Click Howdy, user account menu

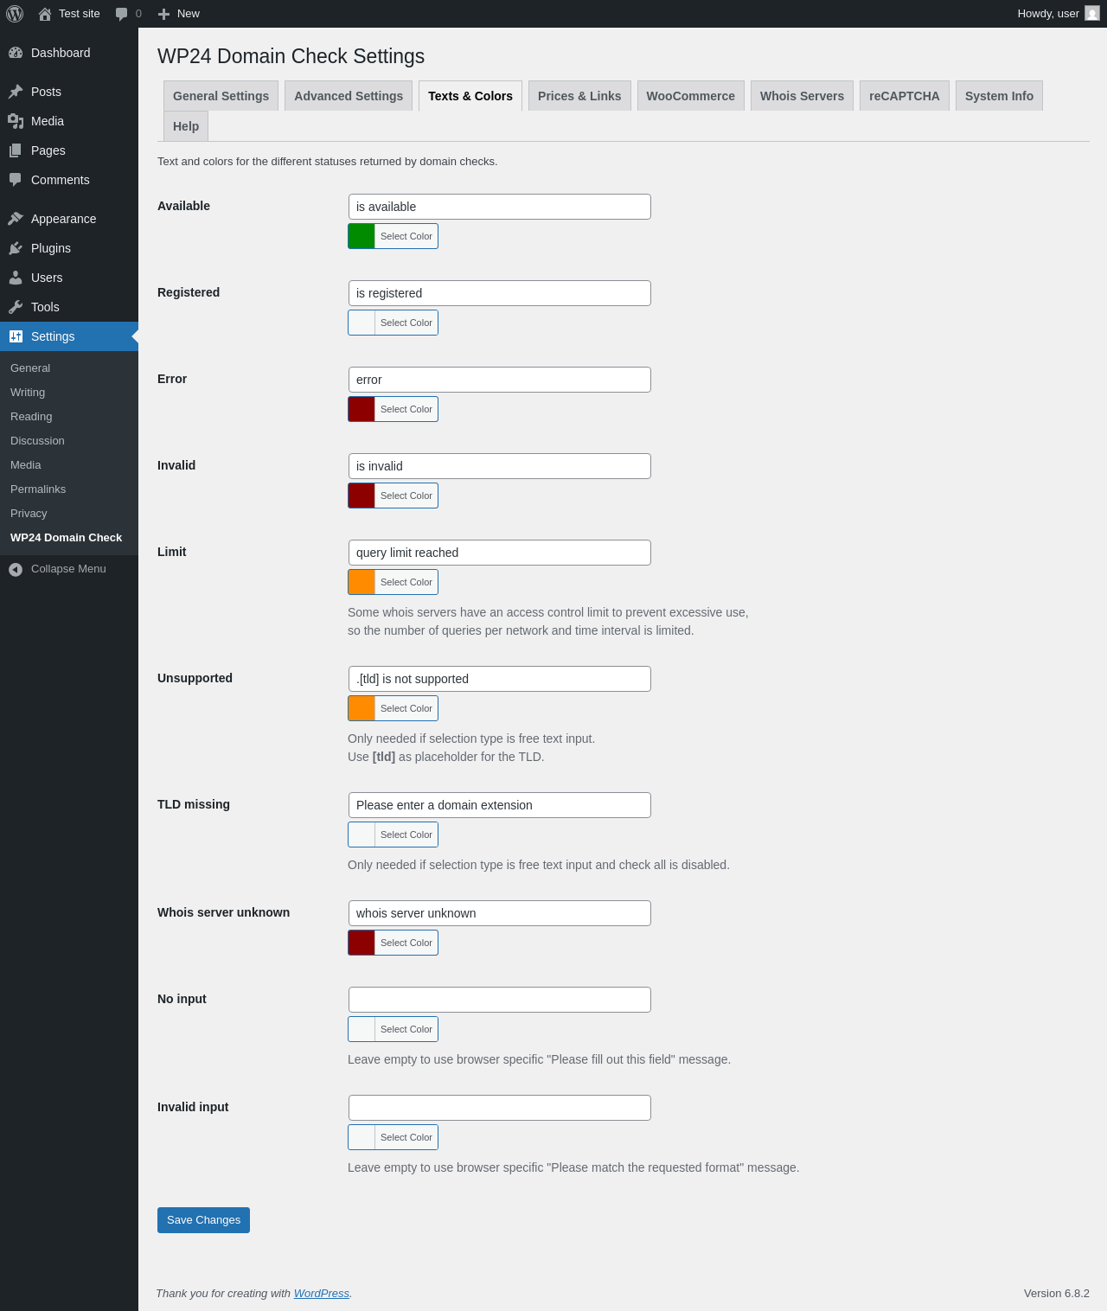1058,14
